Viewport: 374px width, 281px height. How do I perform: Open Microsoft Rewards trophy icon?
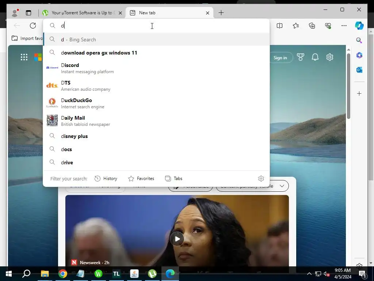[x=301, y=57]
